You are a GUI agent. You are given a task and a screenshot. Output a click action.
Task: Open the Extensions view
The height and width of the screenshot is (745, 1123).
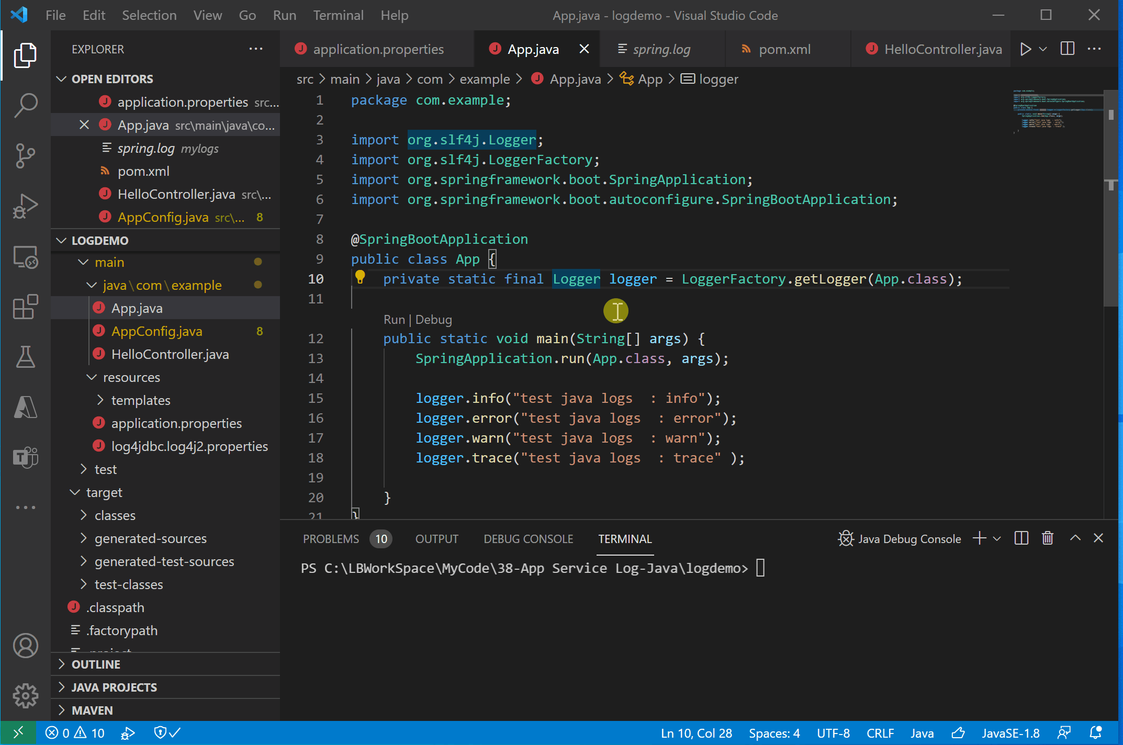pos(25,307)
